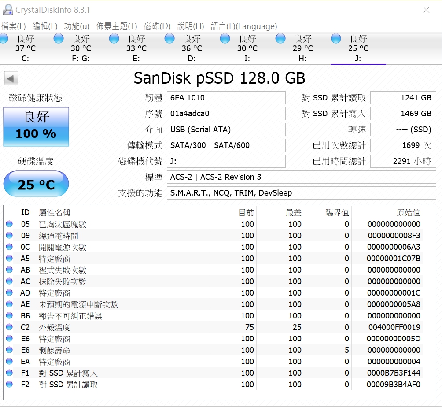Select the H: drive status orb

[280, 39]
